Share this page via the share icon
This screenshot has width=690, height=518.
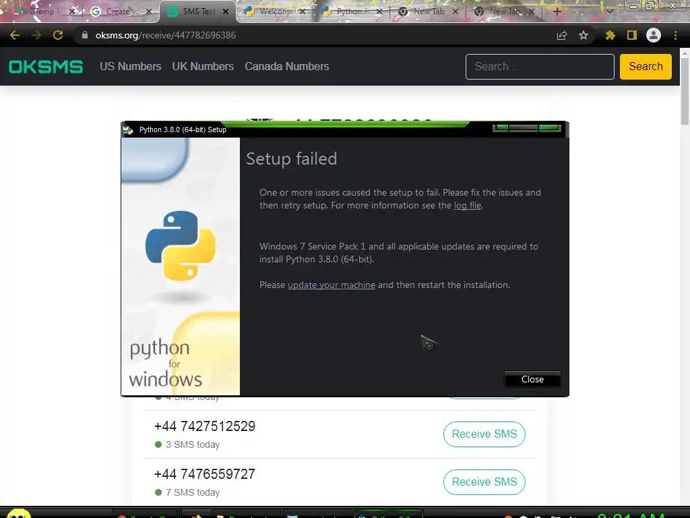[562, 35]
